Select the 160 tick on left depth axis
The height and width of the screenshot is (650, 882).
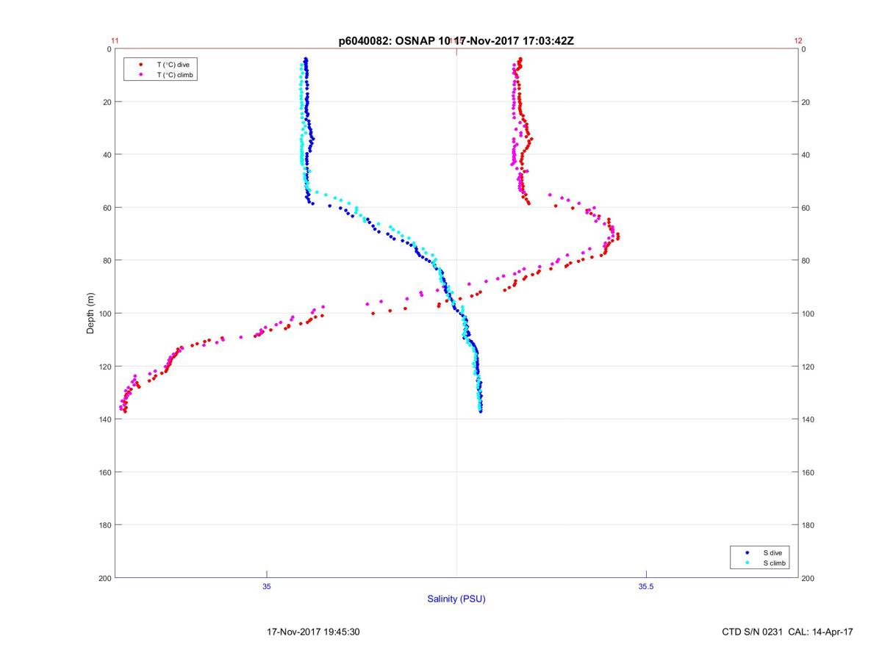coord(105,472)
